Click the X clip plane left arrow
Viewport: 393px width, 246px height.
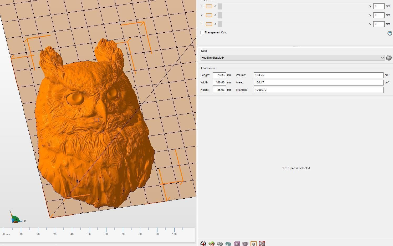click(215, 6)
